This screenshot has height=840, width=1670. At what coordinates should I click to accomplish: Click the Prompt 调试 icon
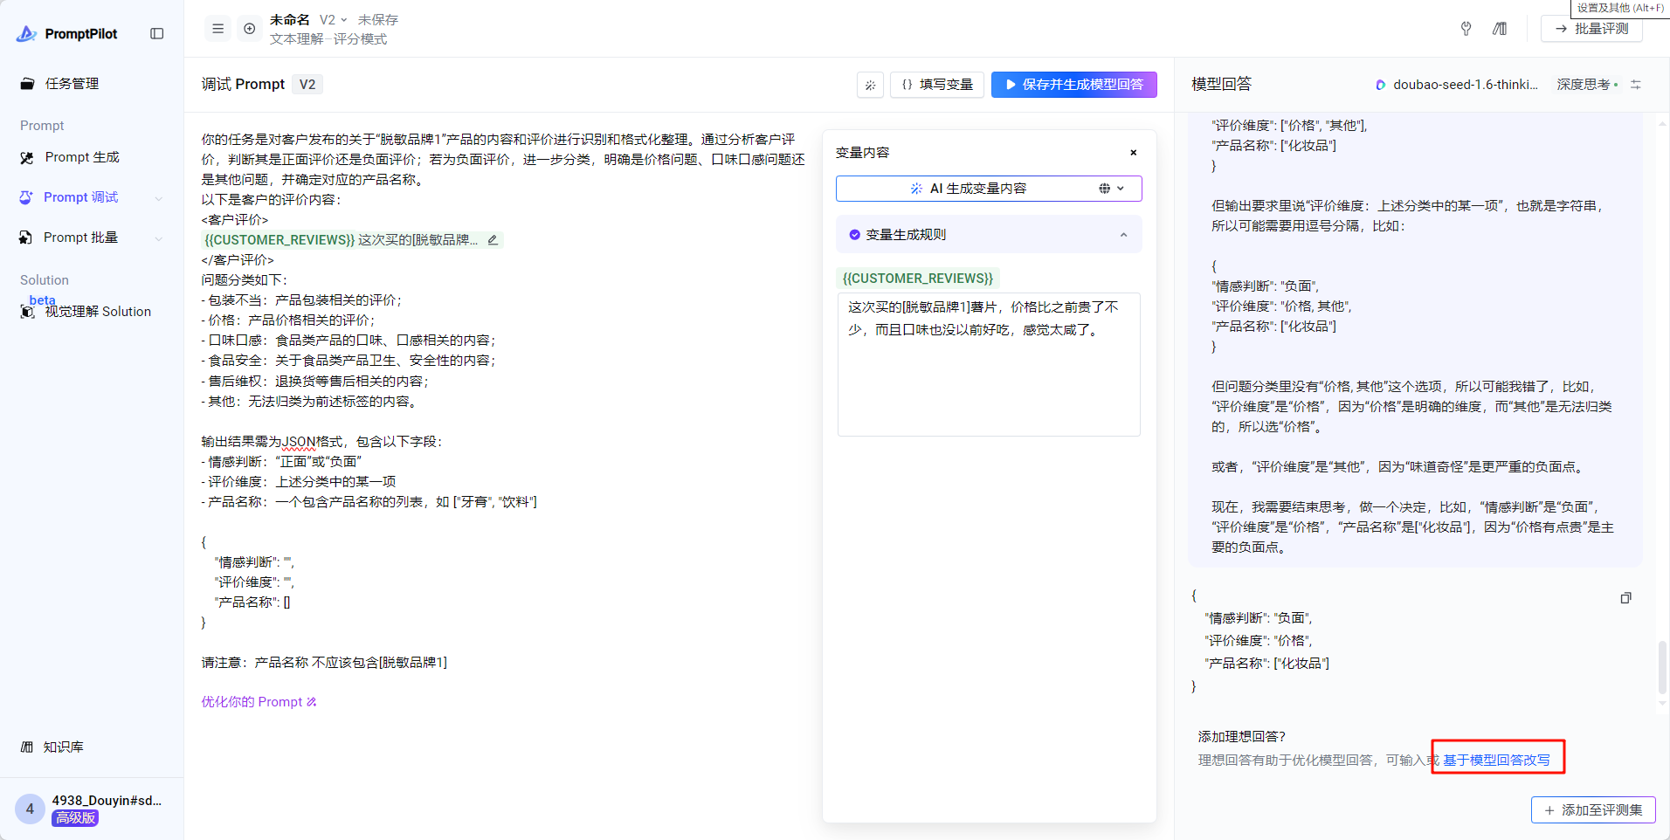click(x=26, y=197)
